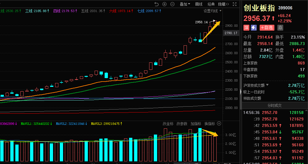Screen dimensions: 308x164
Task: Zoom out the chart with minus icon
Action: (x=172, y=4)
